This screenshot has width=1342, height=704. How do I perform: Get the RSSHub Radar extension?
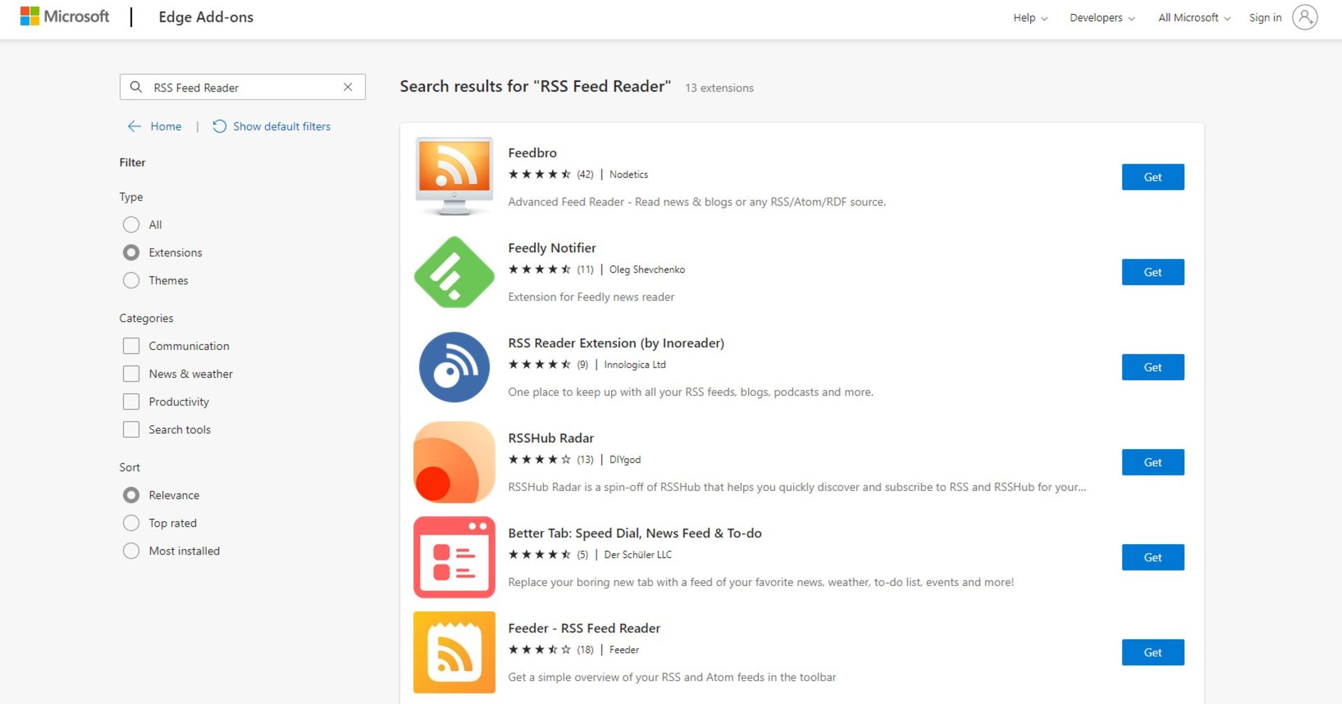coord(1153,462)
